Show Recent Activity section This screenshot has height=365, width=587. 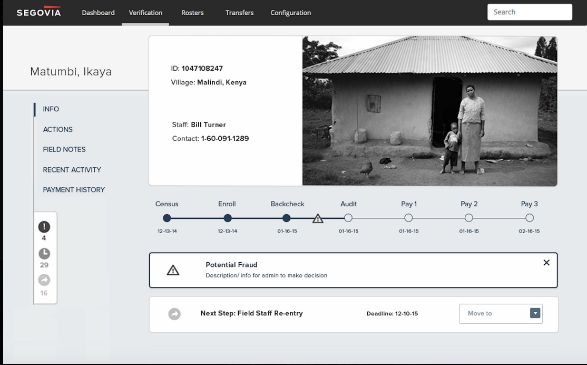[72, 170]
